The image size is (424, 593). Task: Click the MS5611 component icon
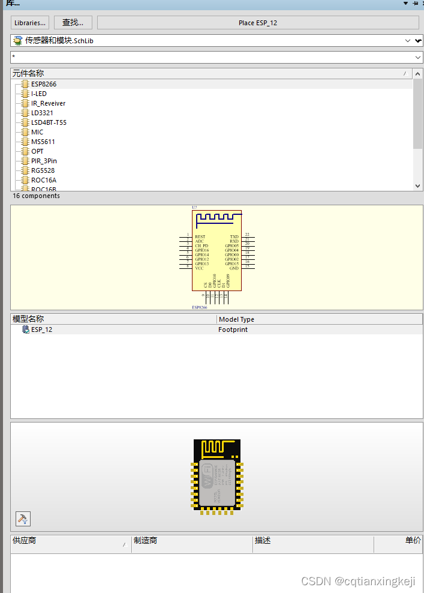point(25,142)
